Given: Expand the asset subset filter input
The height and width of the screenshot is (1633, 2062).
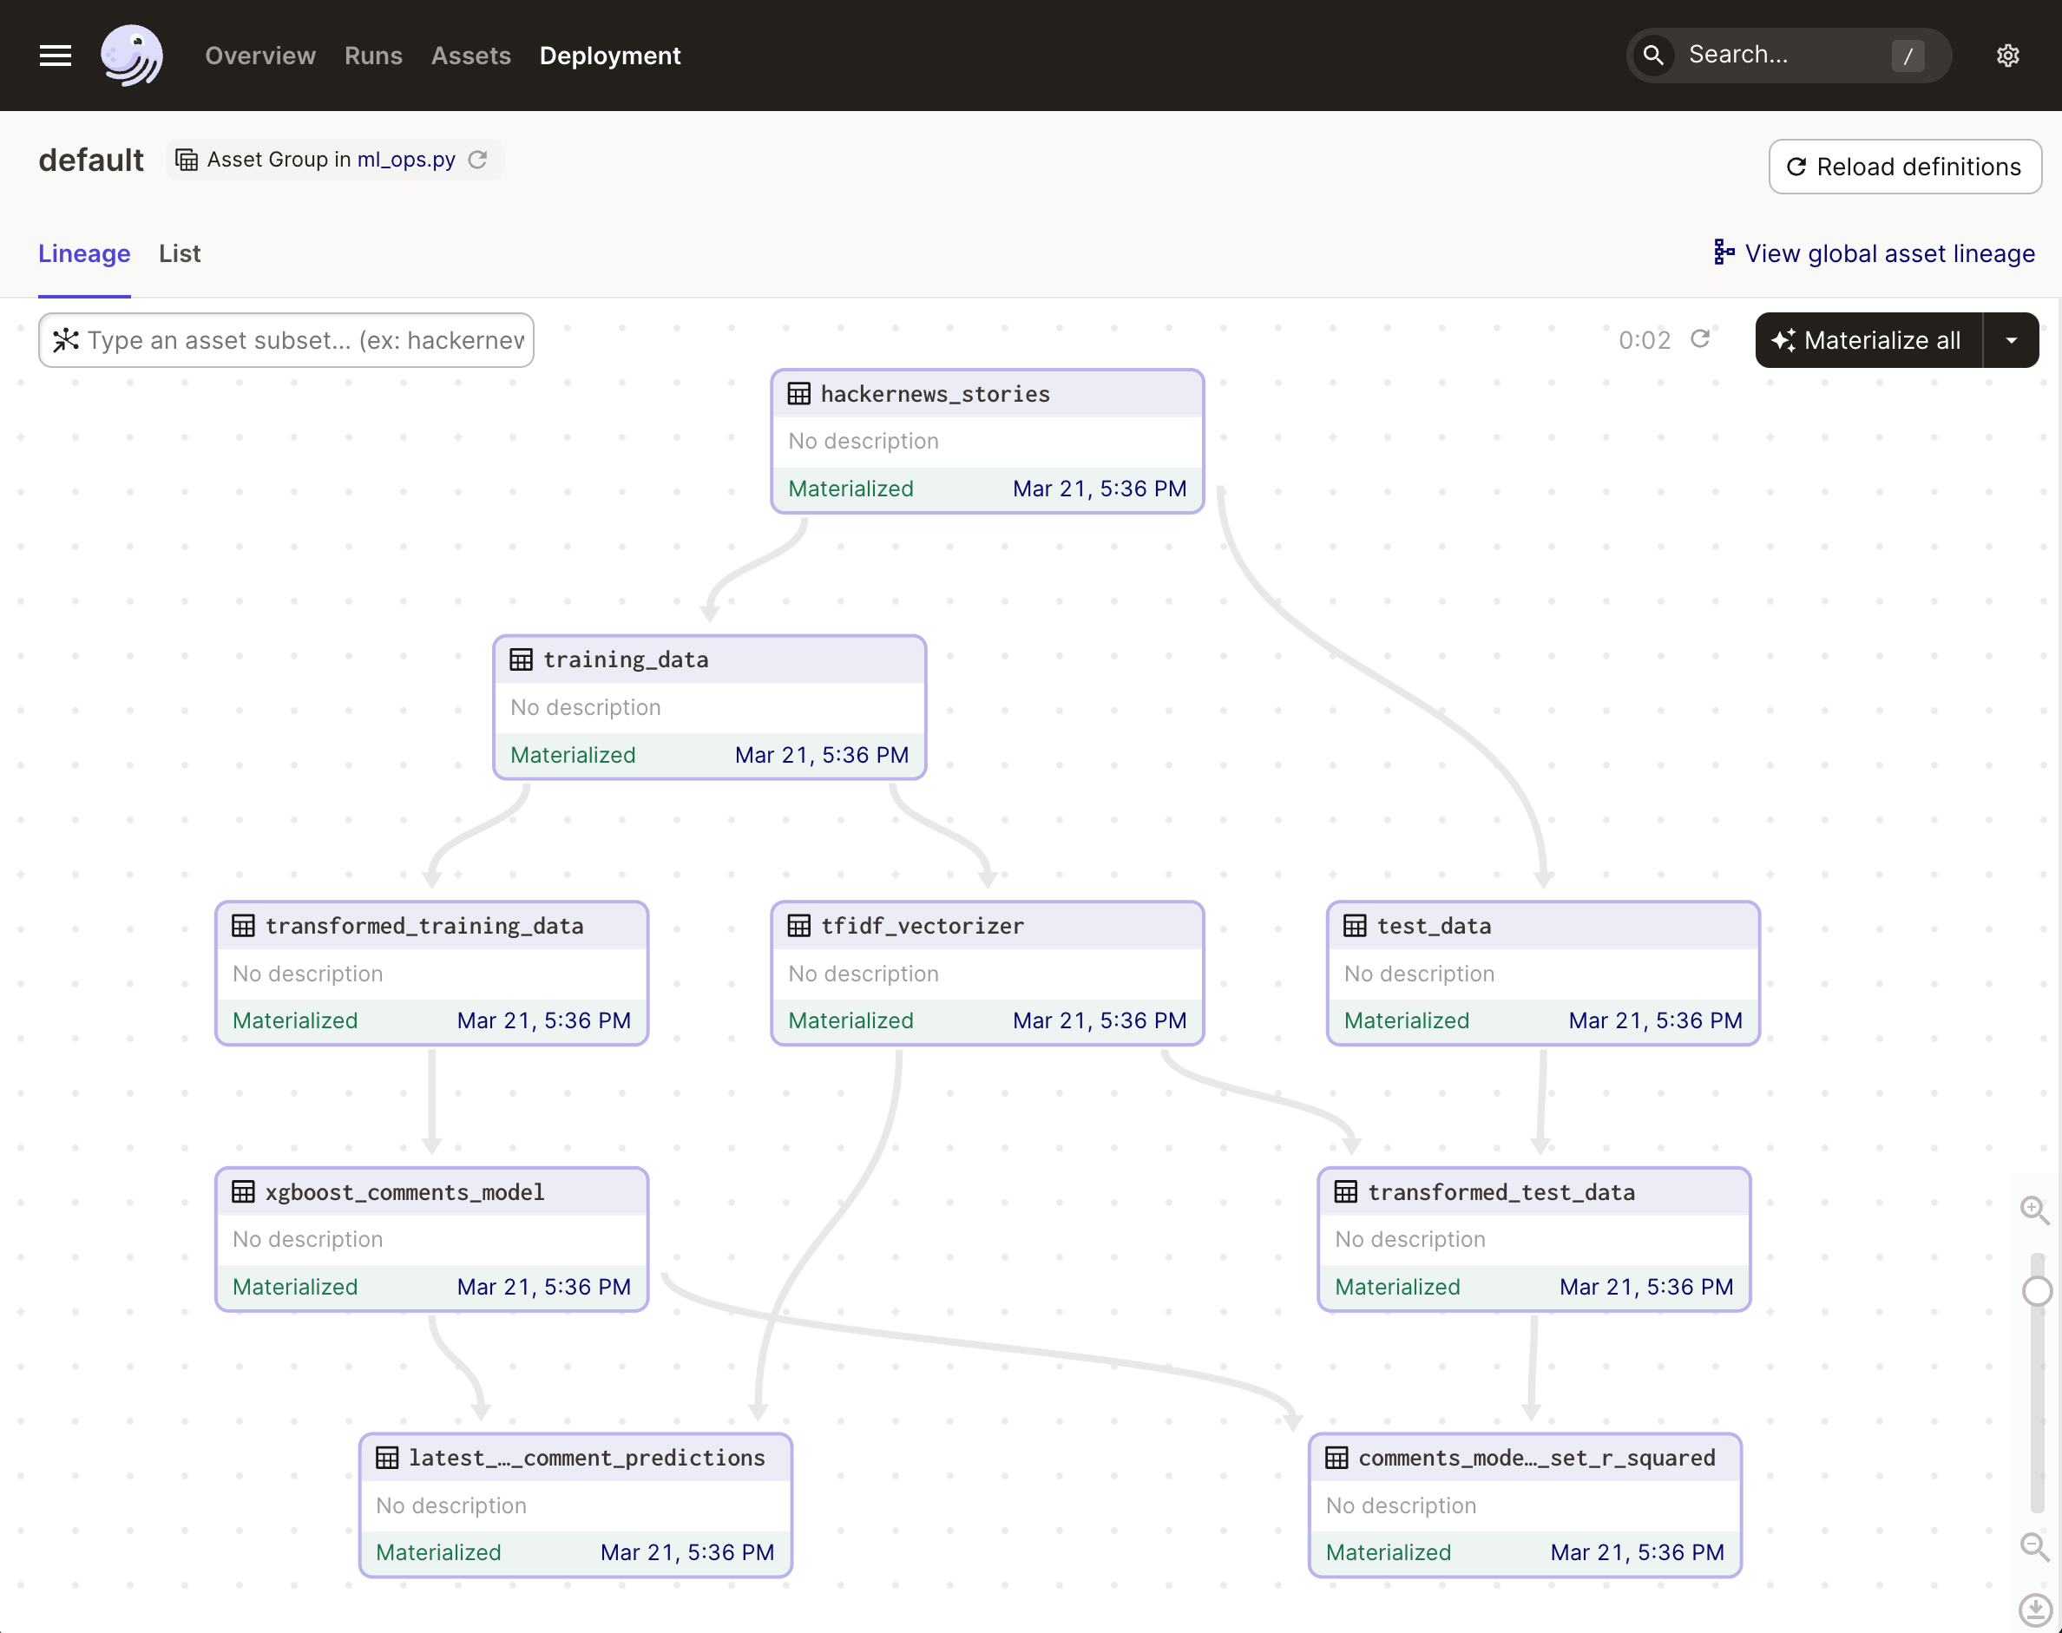Looking at the screenshot, I should click(288, 341).
